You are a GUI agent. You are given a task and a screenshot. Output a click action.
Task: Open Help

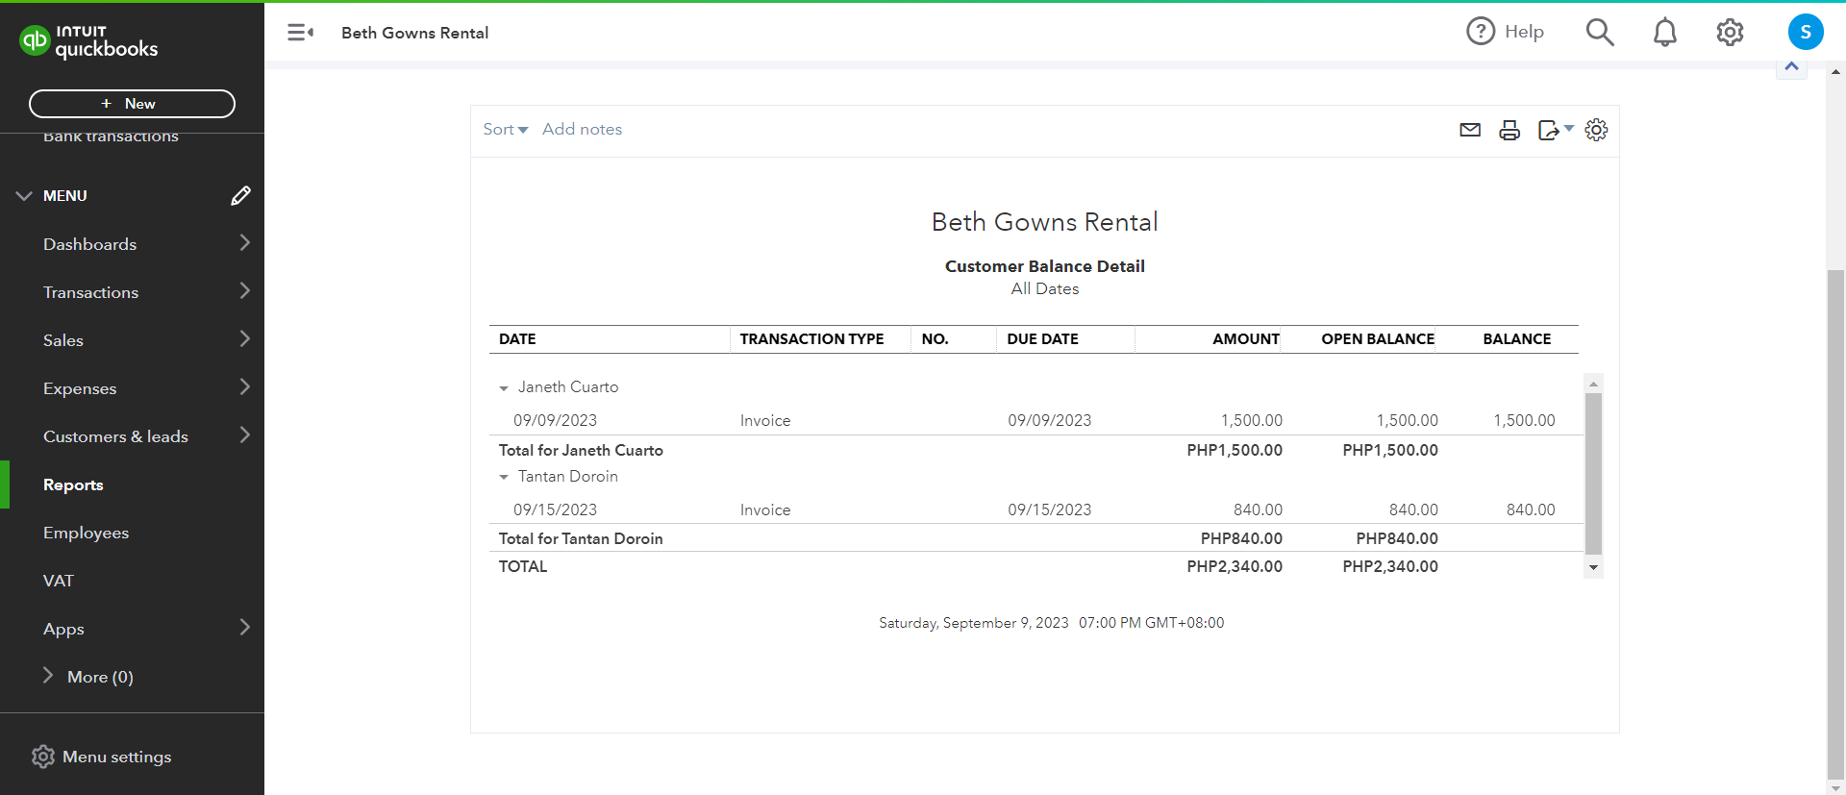point(1505,32)
